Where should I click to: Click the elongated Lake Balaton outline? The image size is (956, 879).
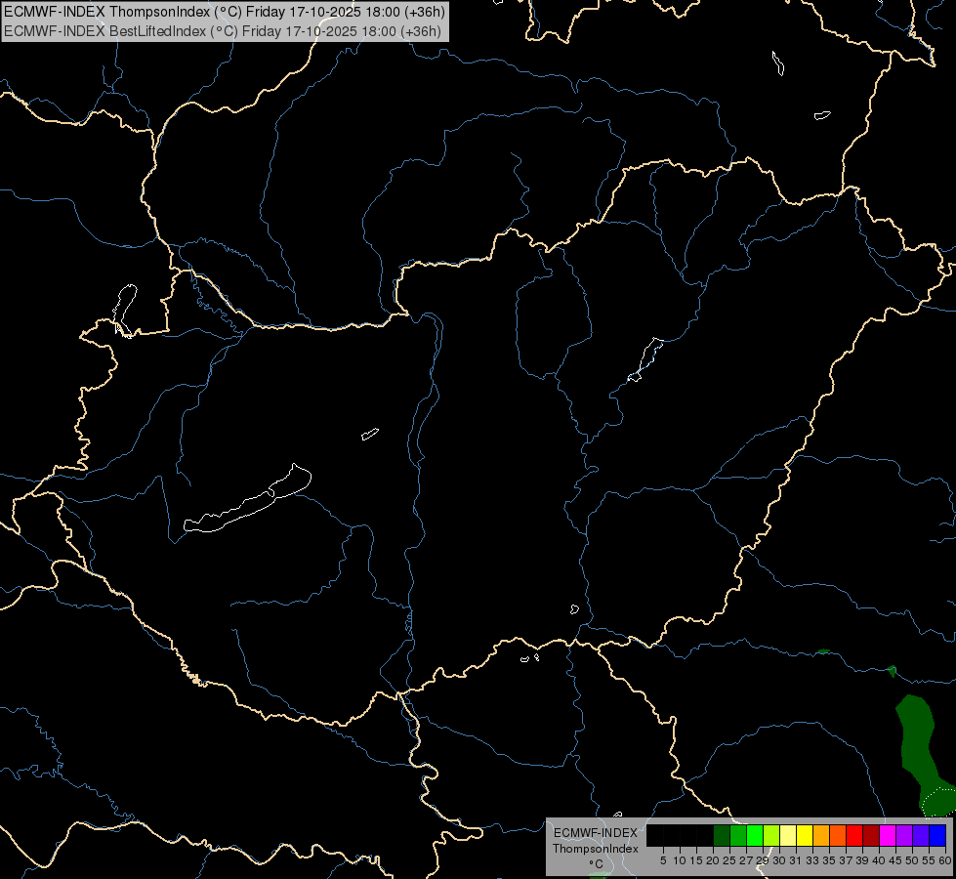247,498
